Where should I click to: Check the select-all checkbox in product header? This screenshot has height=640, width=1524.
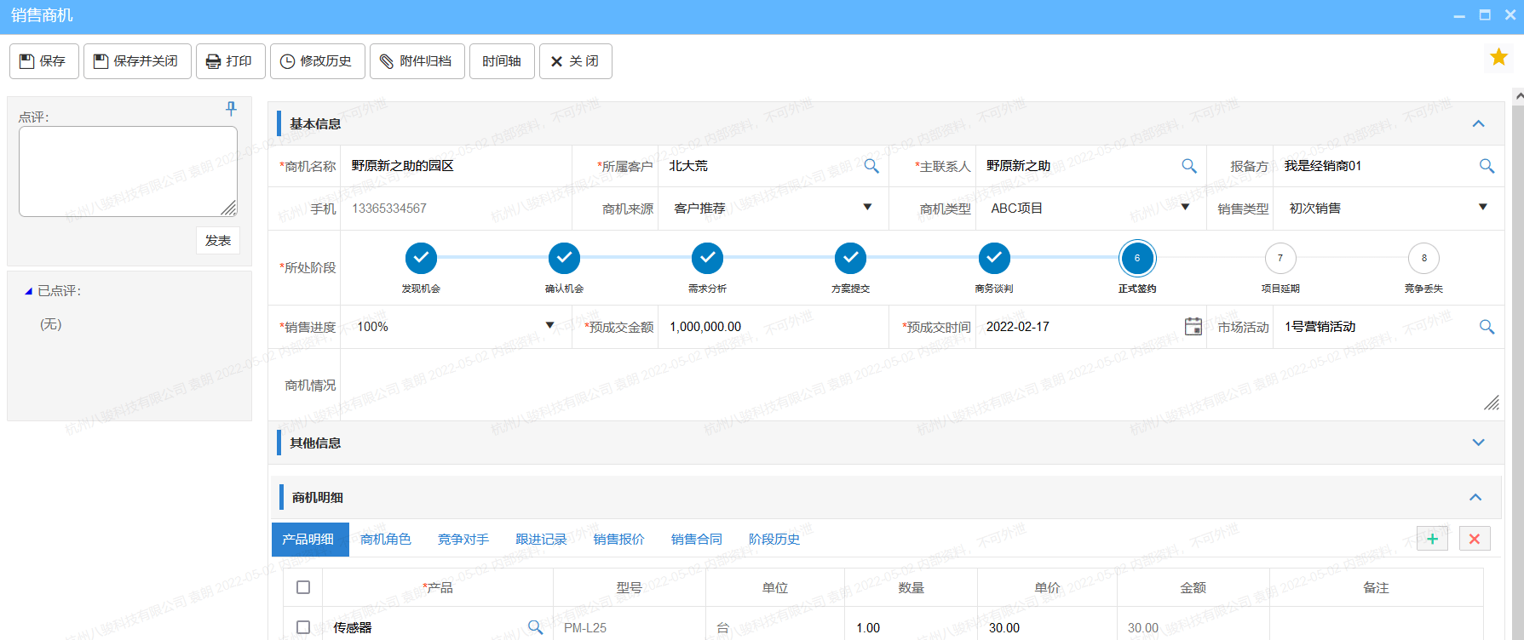(303, 587)
